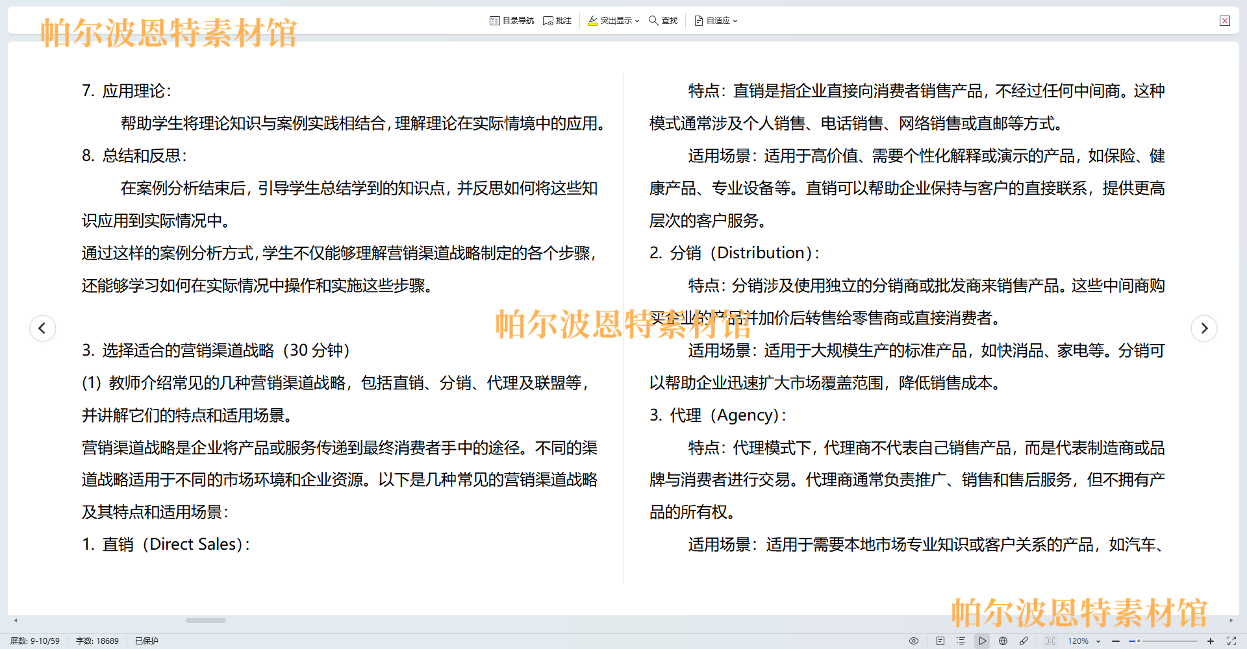Select the reading mode play icon
The width and height of the screenshot is (1247, 649).
click(982, 641)
